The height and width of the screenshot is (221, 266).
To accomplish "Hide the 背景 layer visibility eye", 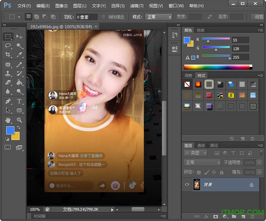I will [x=187, y=184].
